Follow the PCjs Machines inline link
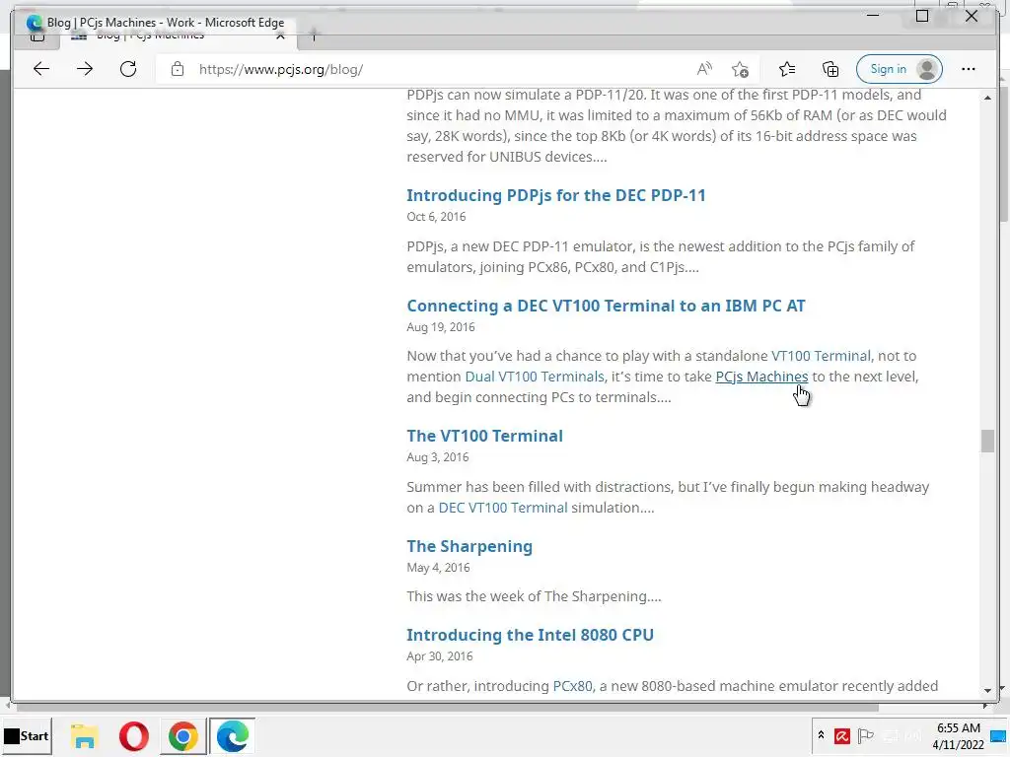Screen dimensions: 1010x757 pyautogui.click(x=761, y=377)
